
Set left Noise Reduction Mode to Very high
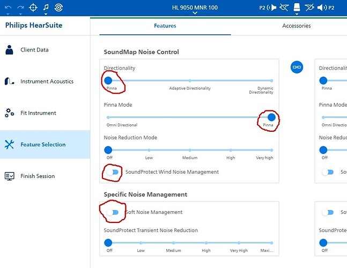tap(271, 150)
